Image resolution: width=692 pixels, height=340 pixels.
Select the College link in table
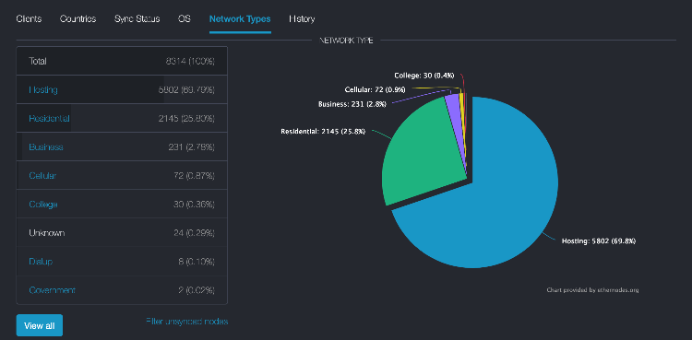pos(43,205)
